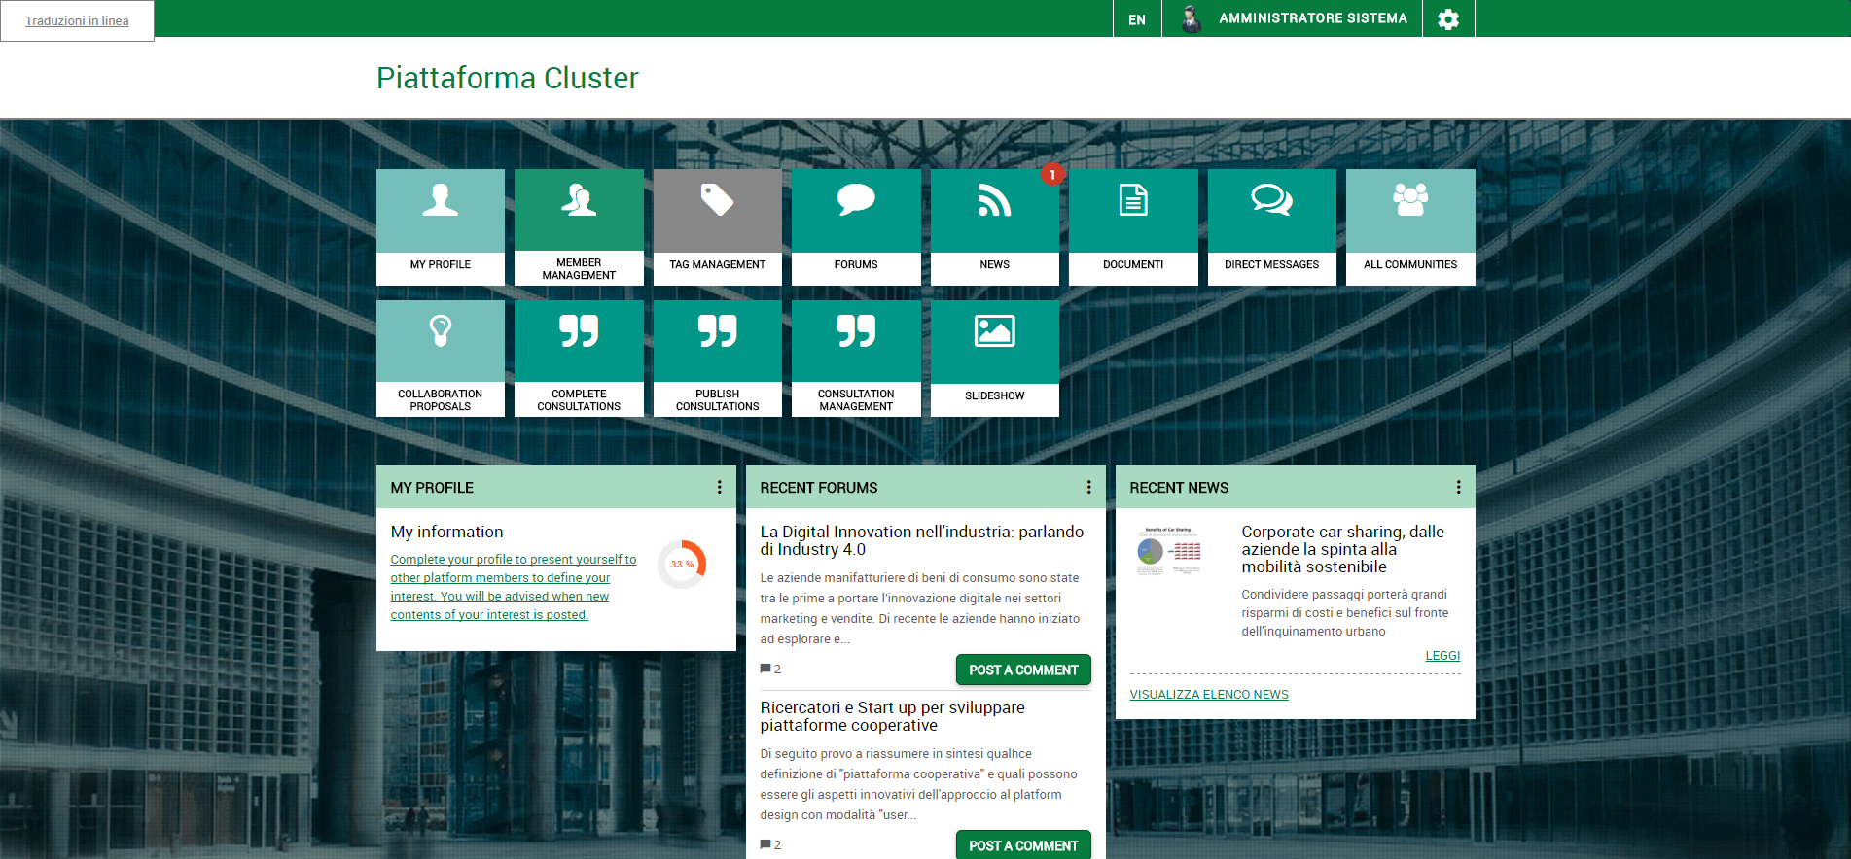Open the Publish Consultations quote tile
The height and width of the screenshot is (859, 1851).
tap(717, 331)
